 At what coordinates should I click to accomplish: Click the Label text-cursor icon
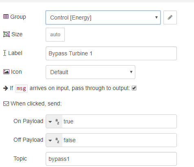[5, 53]
